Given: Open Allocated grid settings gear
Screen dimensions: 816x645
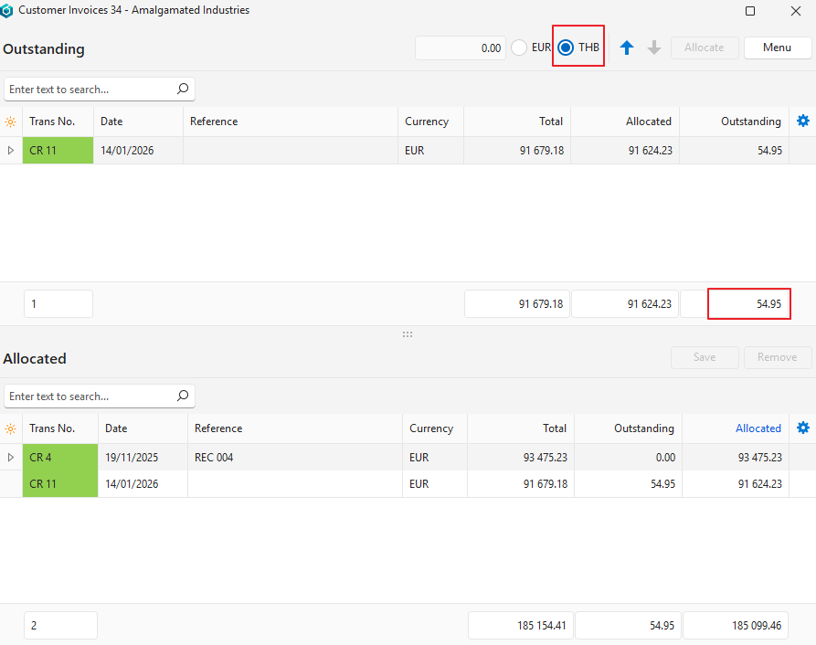Looking at the screenshot, I should point(803,428).
